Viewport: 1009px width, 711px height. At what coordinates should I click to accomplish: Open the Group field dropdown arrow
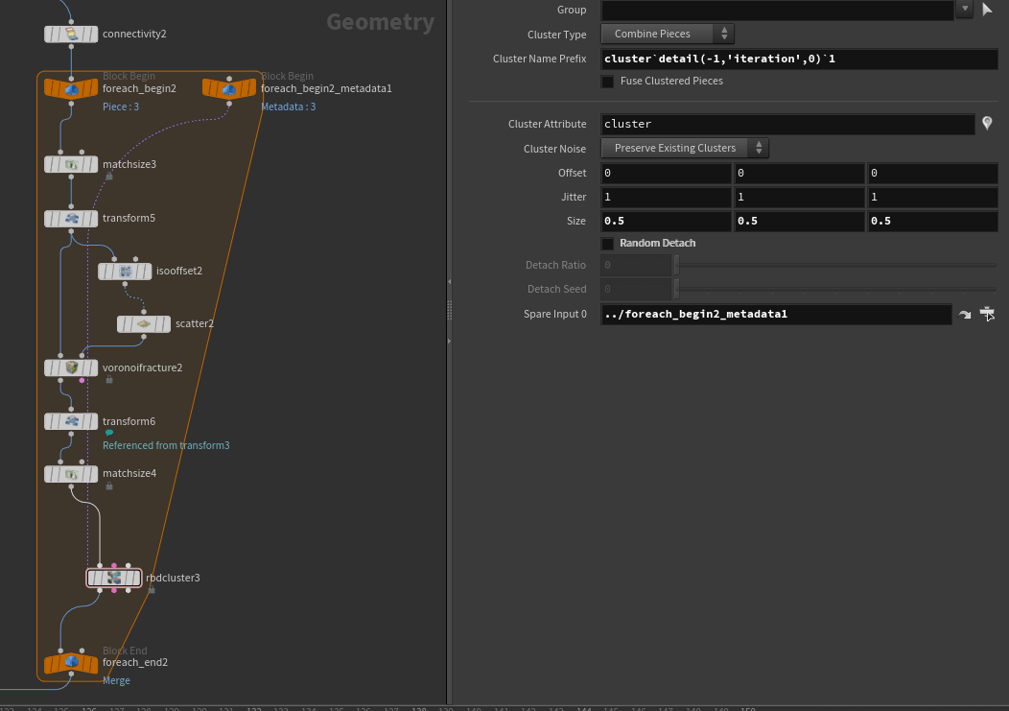pyautogui.click(x=964, y=10)
